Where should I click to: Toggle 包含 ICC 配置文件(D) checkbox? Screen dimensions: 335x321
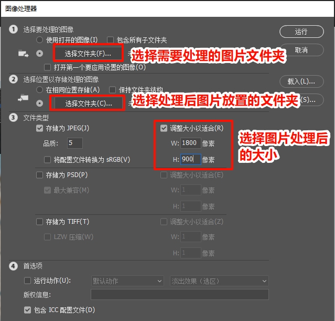tap(28, 310)
